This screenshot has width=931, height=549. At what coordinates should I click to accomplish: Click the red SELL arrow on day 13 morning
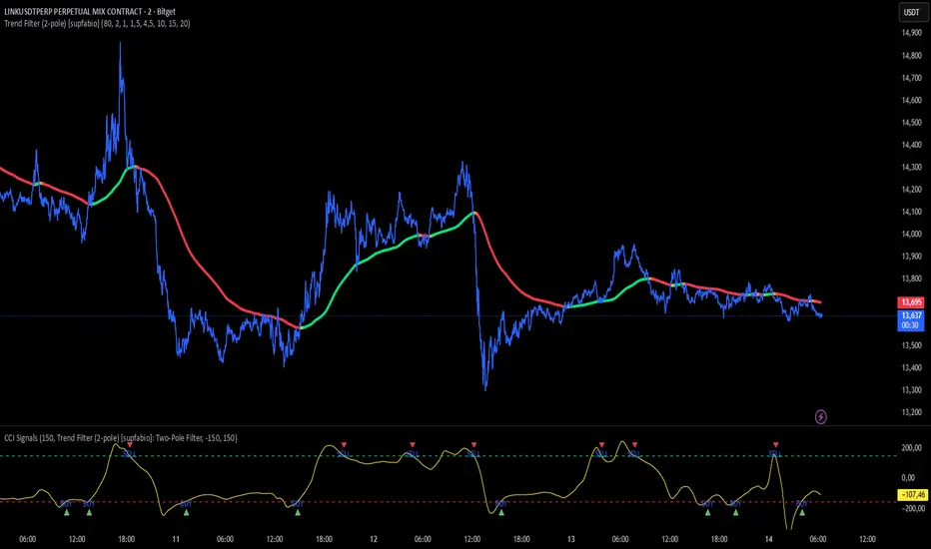(x=601, y=444)
